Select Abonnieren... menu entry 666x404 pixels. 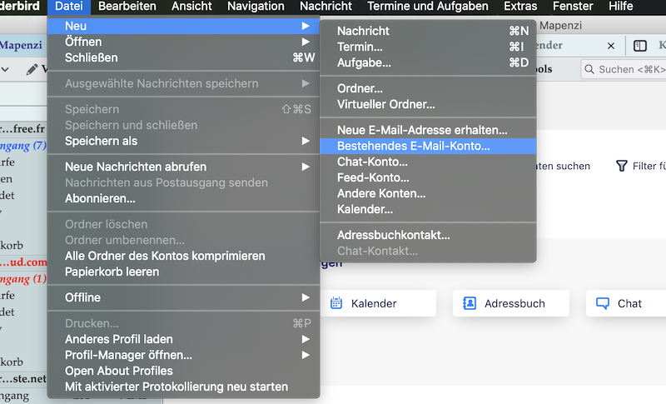[183, 198]
